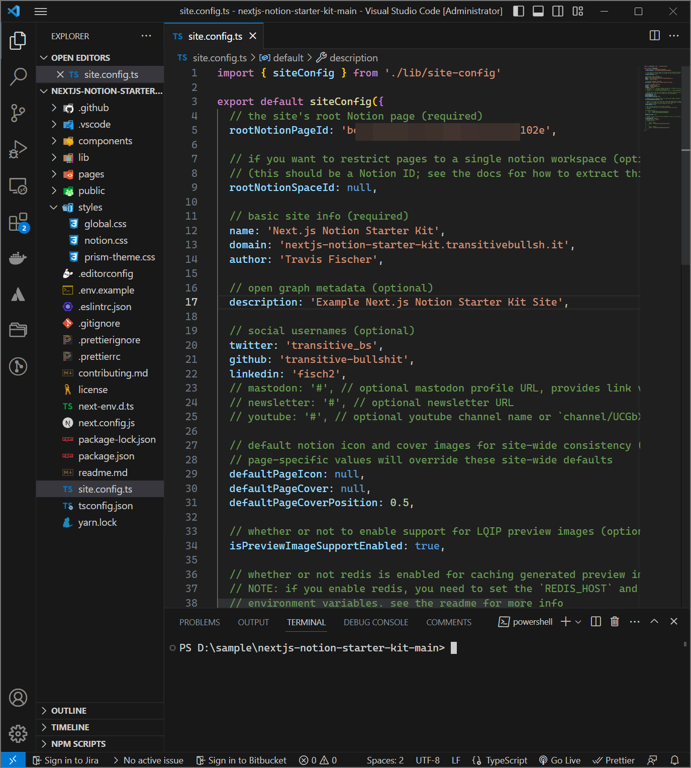Sign in to Bitbucket from status bar
The width and height of the screenshot is (691, 768).
(x=241, y=760)
